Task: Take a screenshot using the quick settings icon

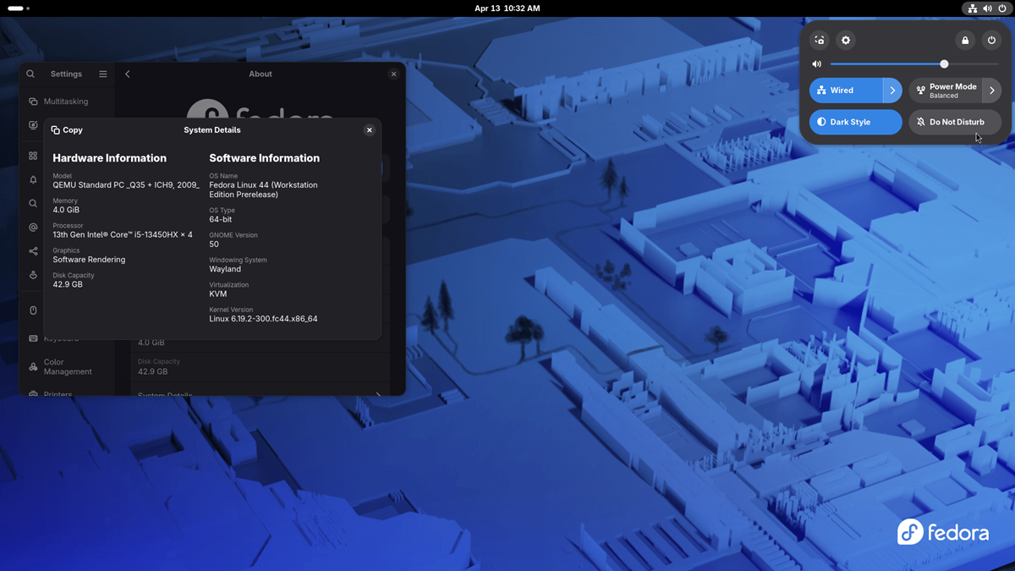Action: (x=819, y=41)
